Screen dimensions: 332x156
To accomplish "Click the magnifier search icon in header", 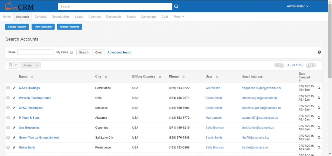I will (x=176, y=7).
